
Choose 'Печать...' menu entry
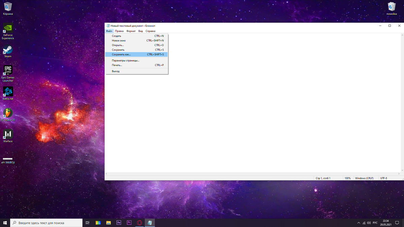[136, 65]
